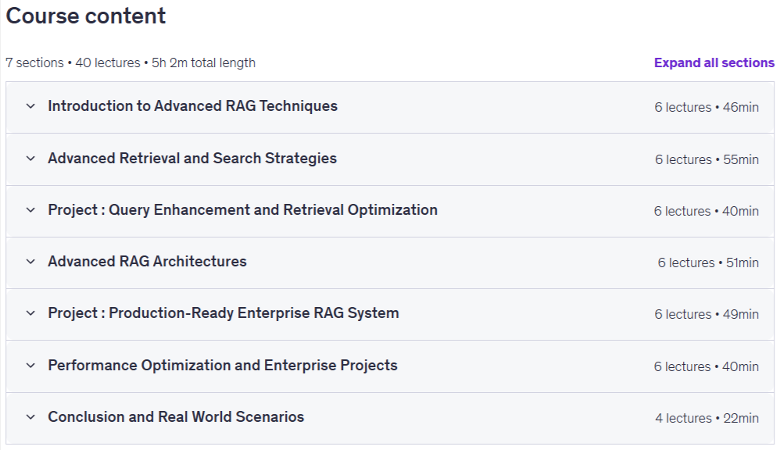Expand the Introduction to Advanced RAG Techniques chevron
This screenshot has height=450, width=780.
30,106
